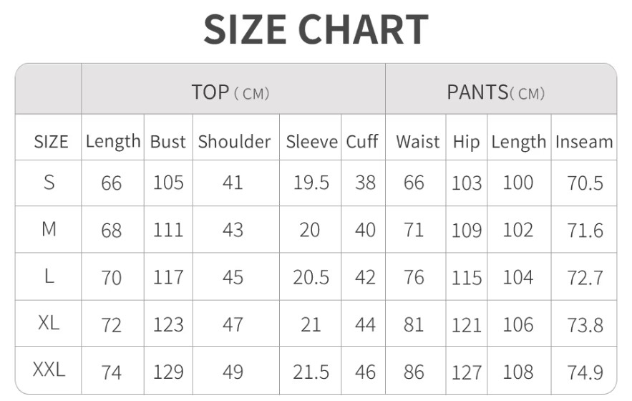Select the TOP (CM) header cell
Viewport: 632px width, 401px height.
click(230, 92)
